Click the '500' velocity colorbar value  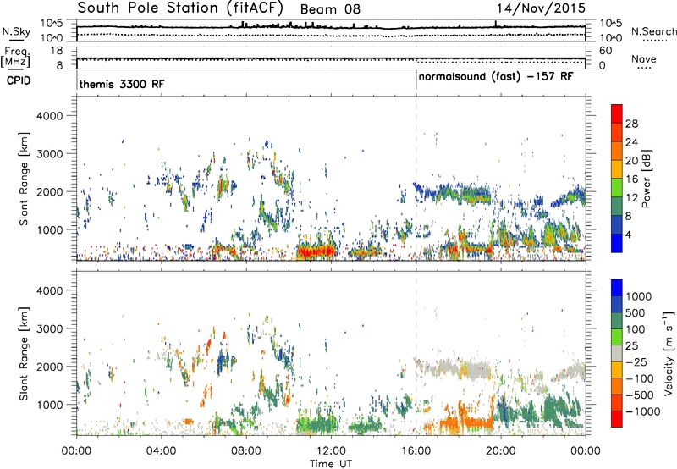[636, 312]
